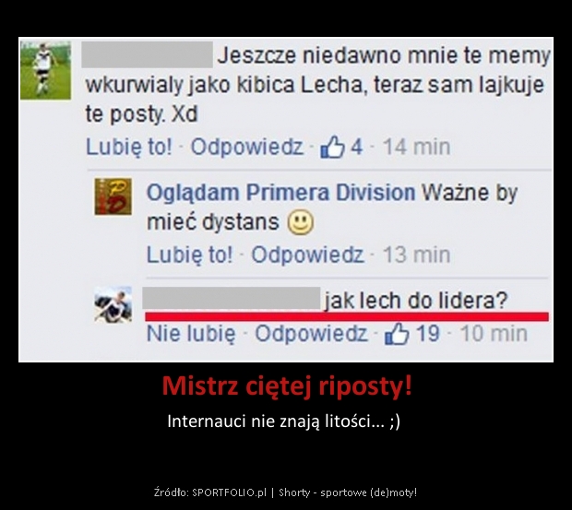Viewport: 572px width, 510px height.
Task: Click the '14 min' timestamp
Action: point(416,147)
